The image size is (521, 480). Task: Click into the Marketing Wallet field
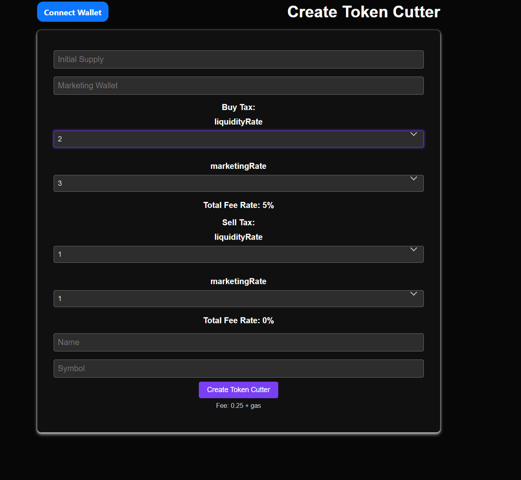click(238, 85)
